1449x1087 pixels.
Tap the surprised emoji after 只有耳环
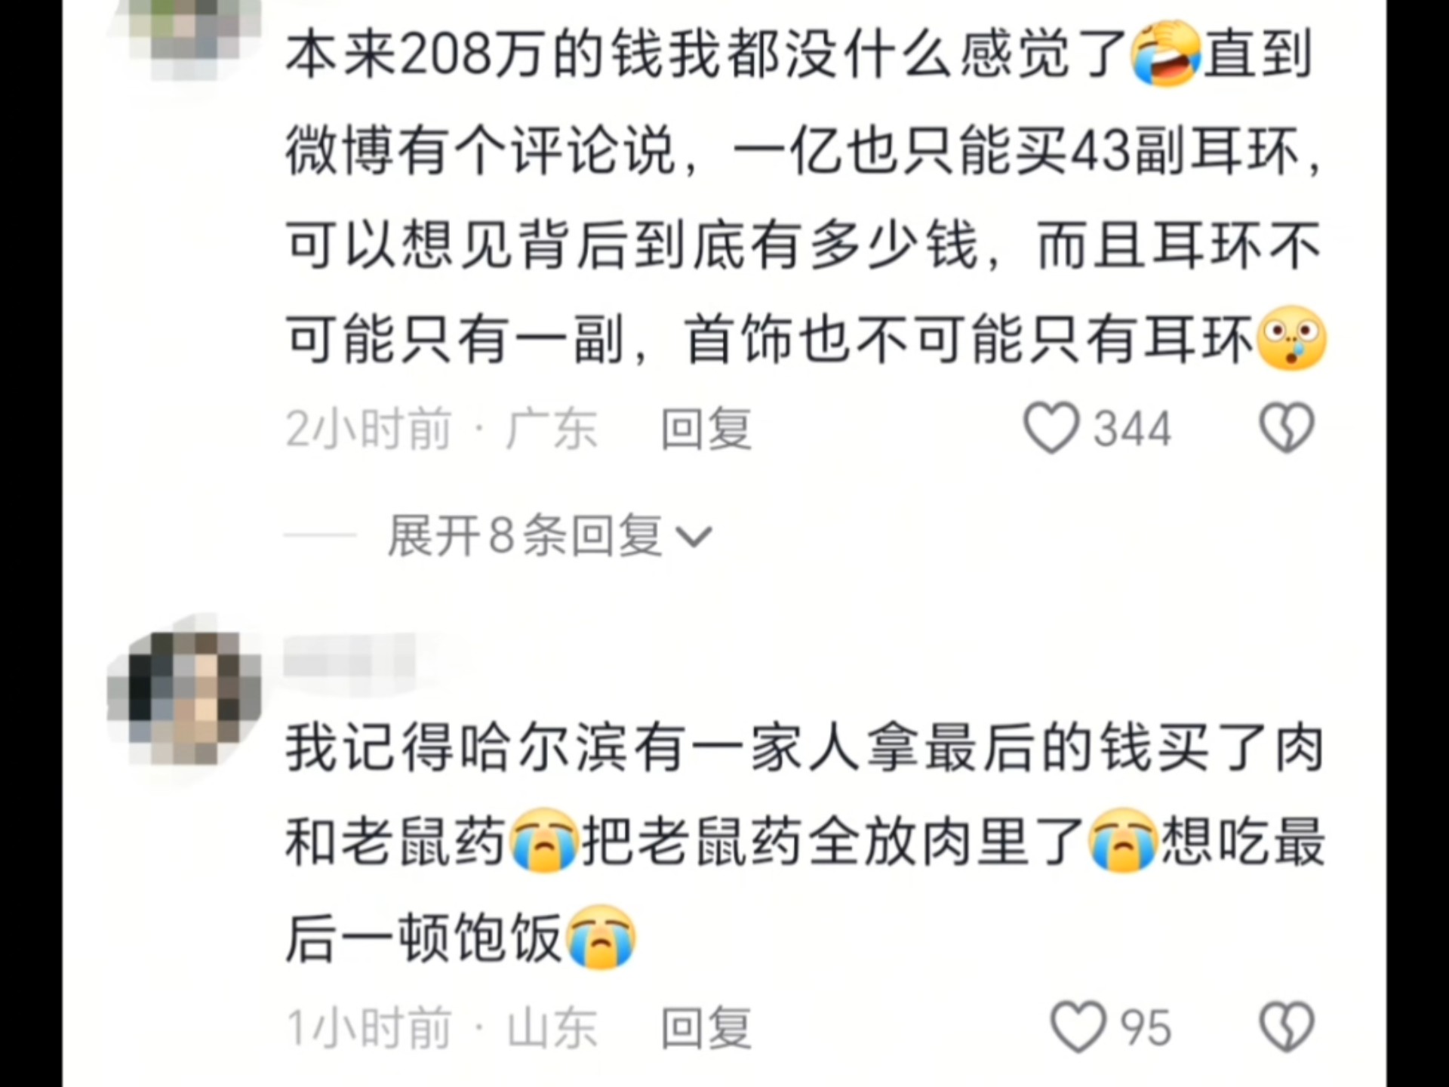tap(1293, 337)
